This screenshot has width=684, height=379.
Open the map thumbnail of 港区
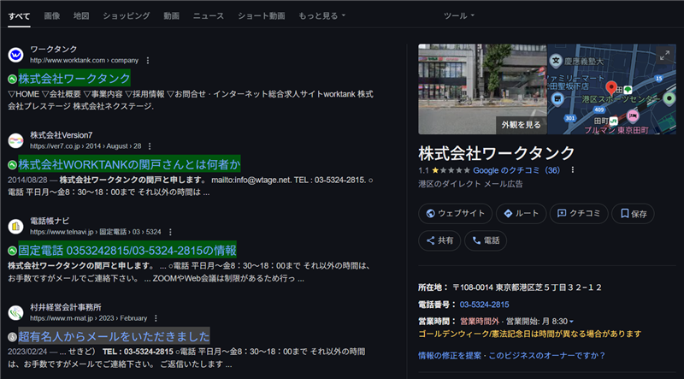pyautogui.click(x=611, y=89)
